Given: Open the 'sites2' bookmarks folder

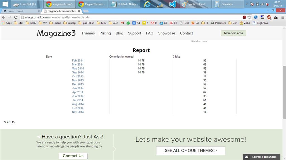Looking at the screenshot, I should [x=31, y=23].
